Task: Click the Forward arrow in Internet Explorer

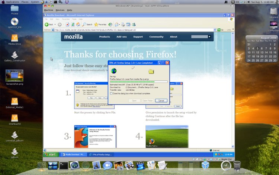Action: [60, 25]
